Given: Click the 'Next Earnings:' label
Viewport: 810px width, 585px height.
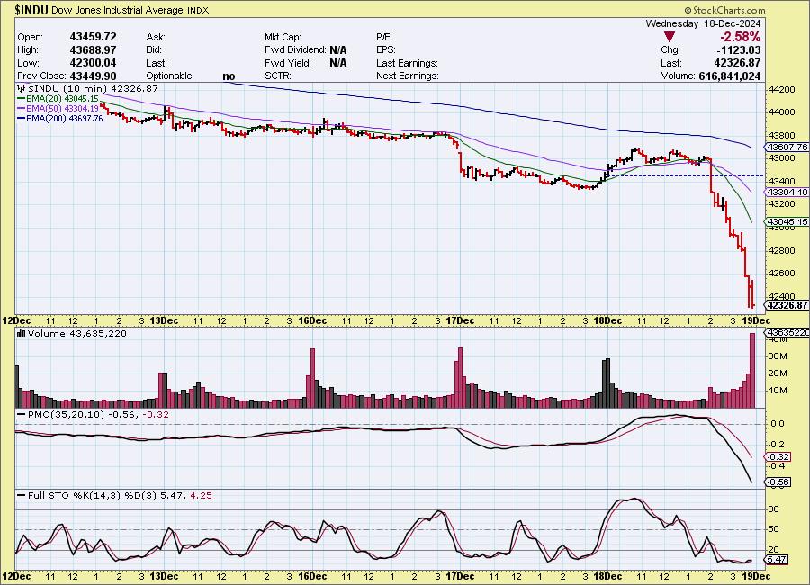Looking at the screenshot, I should coord(408,76).
